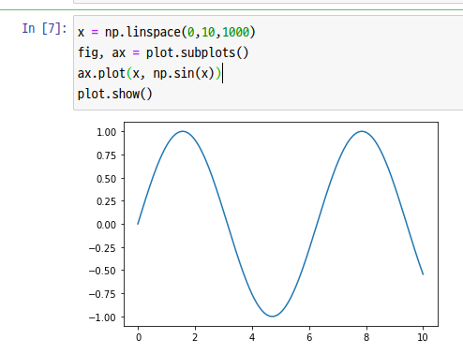Image resolution: width=463 pixels, height=354 pixels.
Task: Click the In [7] cell prompt
Action: 44,29
